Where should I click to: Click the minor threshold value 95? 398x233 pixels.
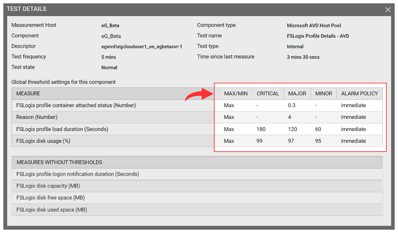click(318, 141)
